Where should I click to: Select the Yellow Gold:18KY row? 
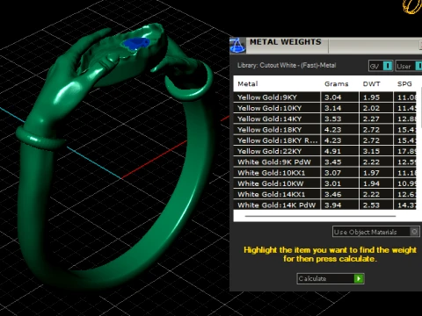pos(324,130)
